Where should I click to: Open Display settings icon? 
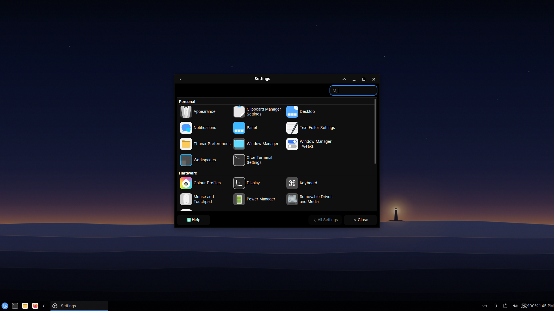tap(239, 183)
